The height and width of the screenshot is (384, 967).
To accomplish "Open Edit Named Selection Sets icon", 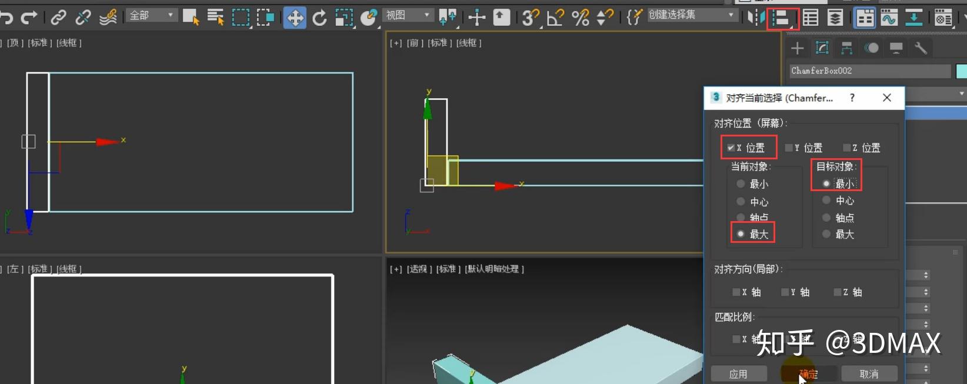I will [x=633, y=18].
